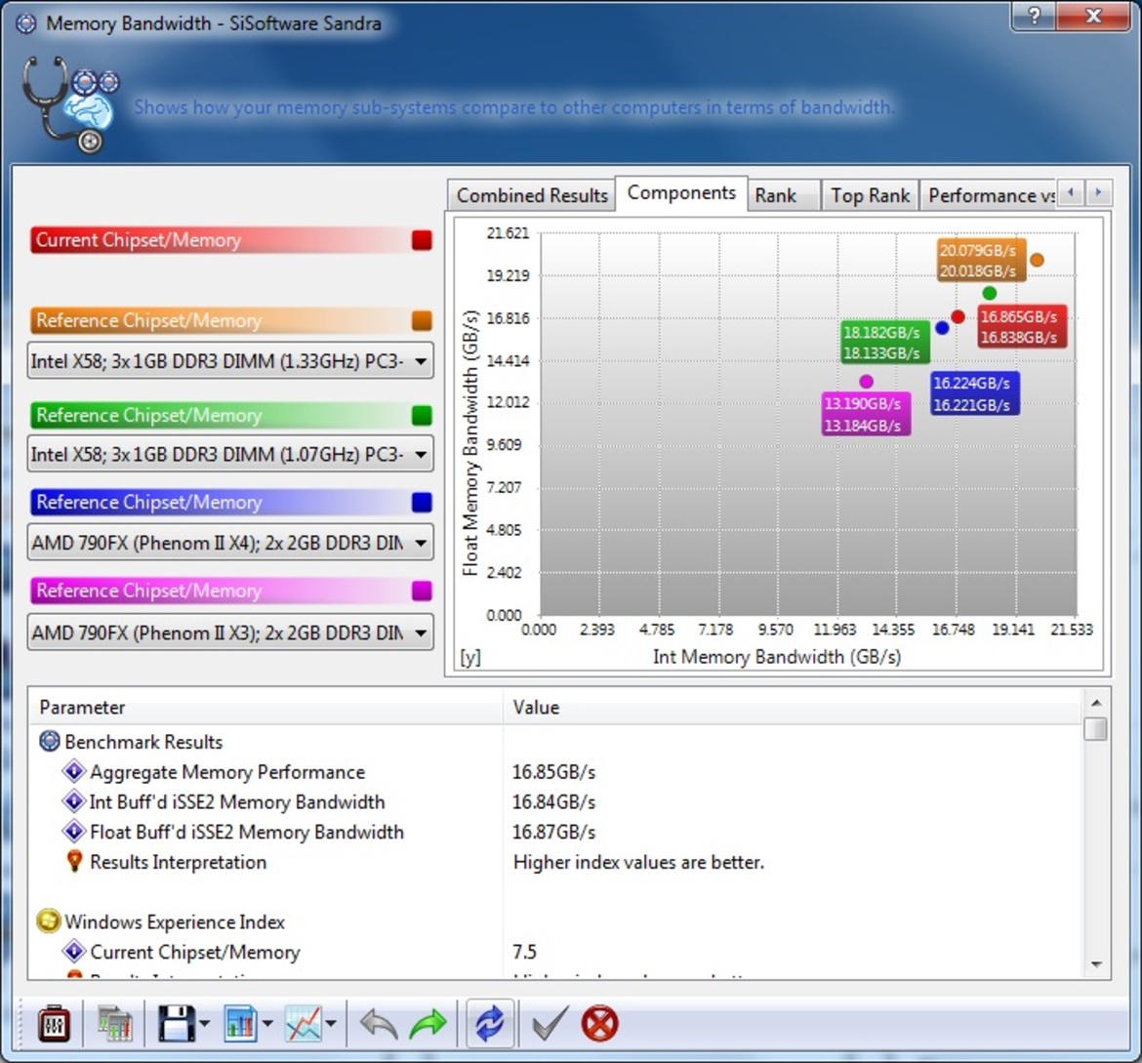
Task: Click the blue data point on chart
Action: 942,328
